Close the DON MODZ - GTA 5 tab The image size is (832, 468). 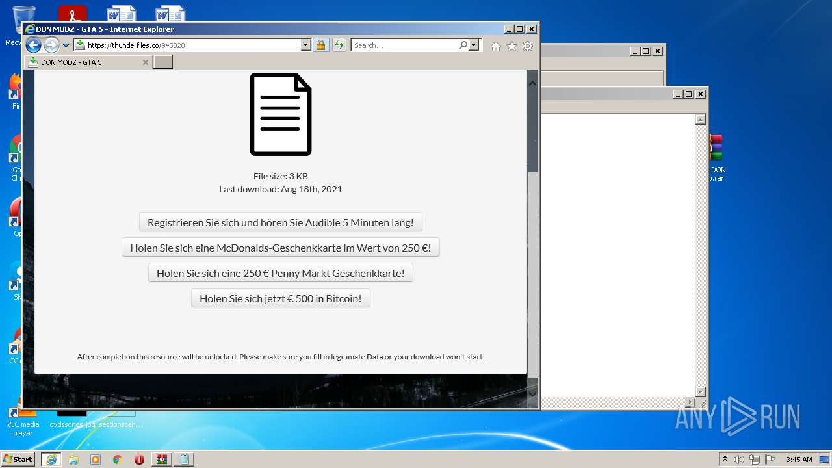click(146, 62)
